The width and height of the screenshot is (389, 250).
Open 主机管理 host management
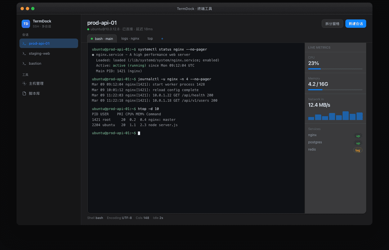(x=49, y=84)
